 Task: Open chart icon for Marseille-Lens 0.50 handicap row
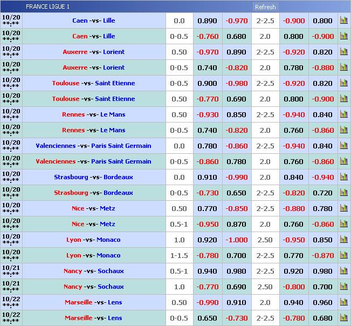[x=343, y=302]
